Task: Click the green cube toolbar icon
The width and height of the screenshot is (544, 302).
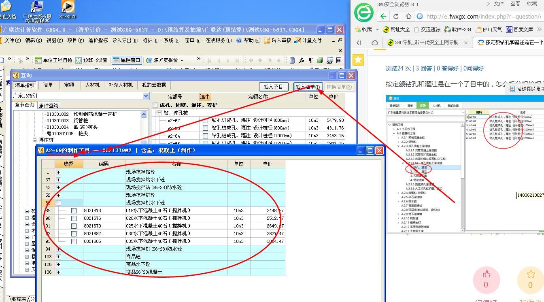Action: pyautogui.click(x=320, y=60)
